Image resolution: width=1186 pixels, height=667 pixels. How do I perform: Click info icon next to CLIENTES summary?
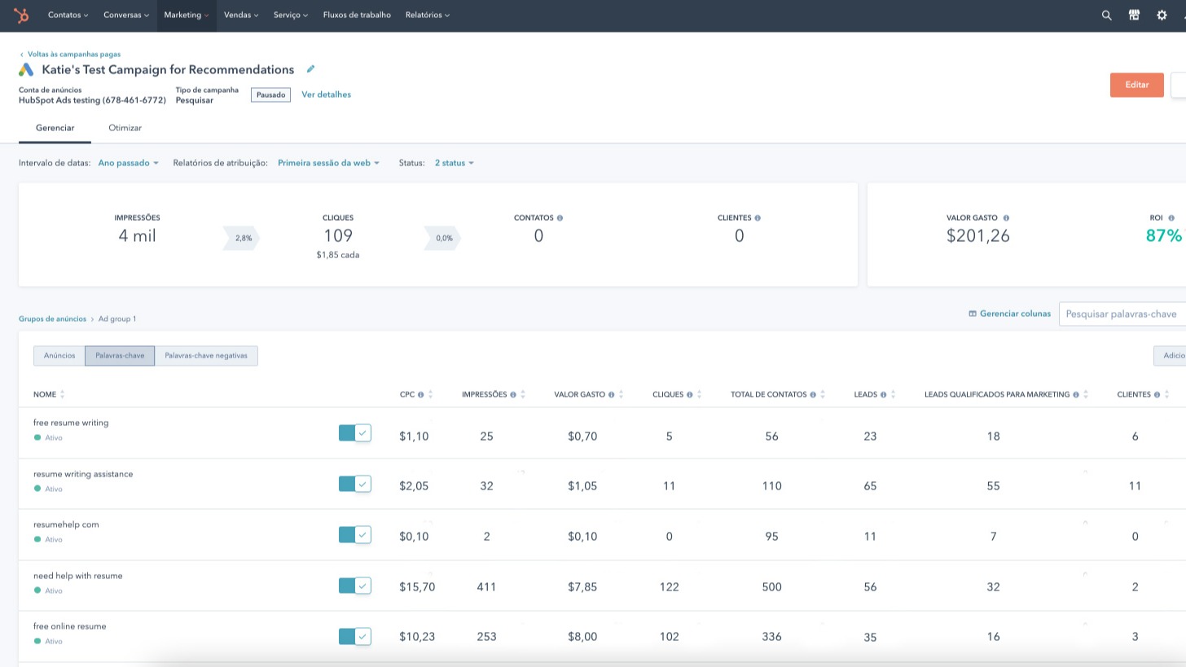pyautogui.click(x=758, y=218)
